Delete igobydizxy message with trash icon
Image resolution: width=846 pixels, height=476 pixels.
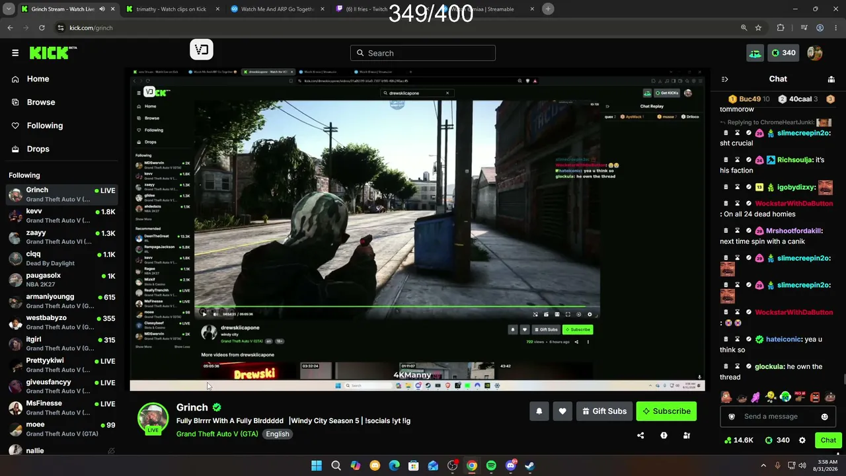tap(726, 187)
